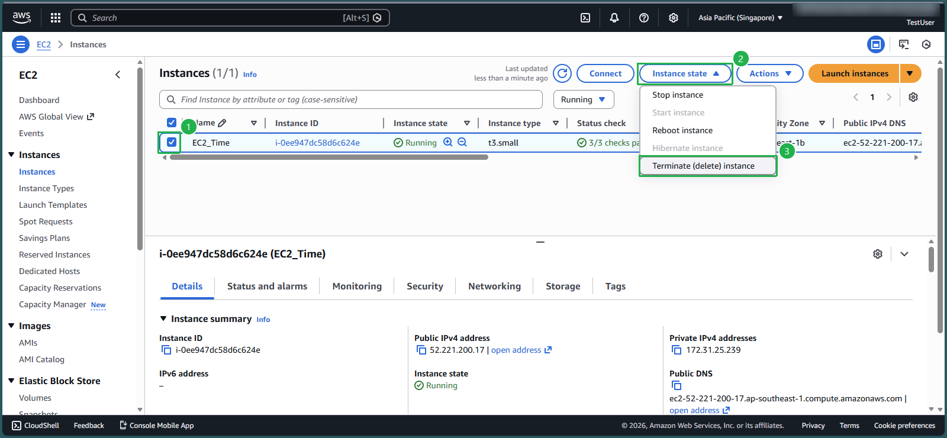
Task: Switch to the Networking tab
Action: pyautogui.click(x=494, y=286)
